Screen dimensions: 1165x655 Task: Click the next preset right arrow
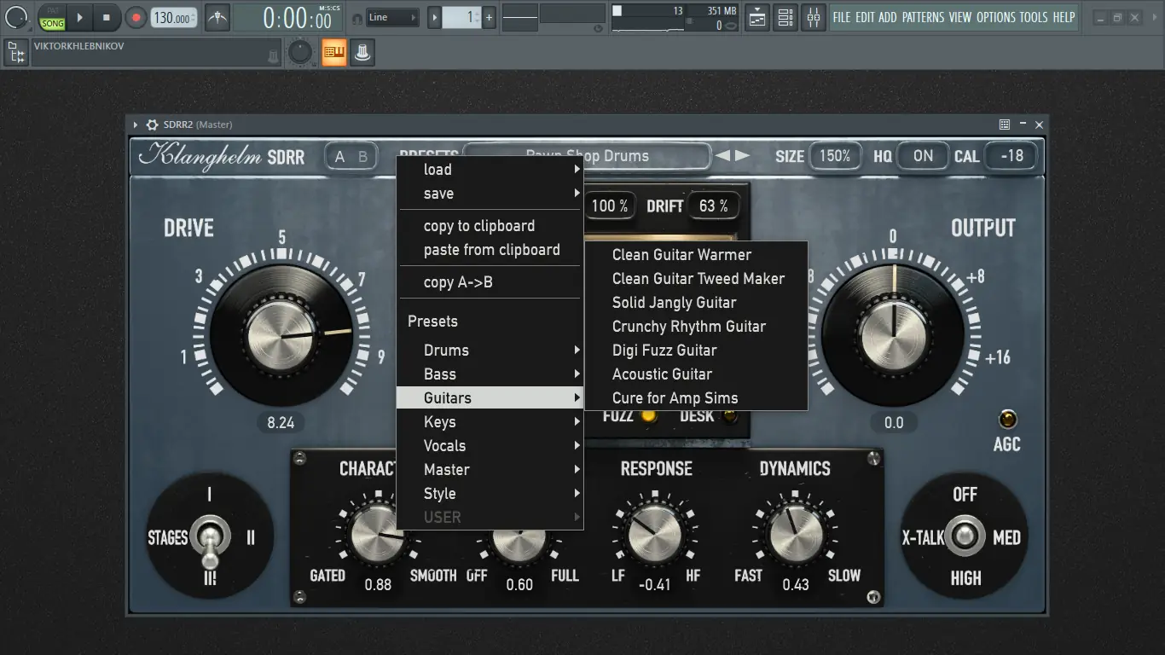pos(743,155)
